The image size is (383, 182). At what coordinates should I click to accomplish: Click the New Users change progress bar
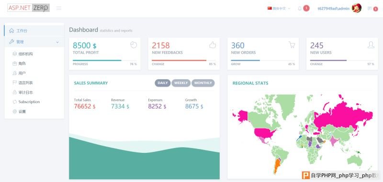[x=342, y=60]
